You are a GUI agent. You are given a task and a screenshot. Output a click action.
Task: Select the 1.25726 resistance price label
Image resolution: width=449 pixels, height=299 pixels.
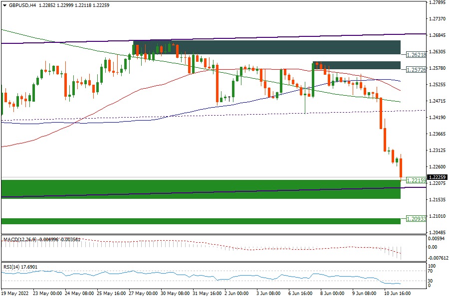(416, 70)
